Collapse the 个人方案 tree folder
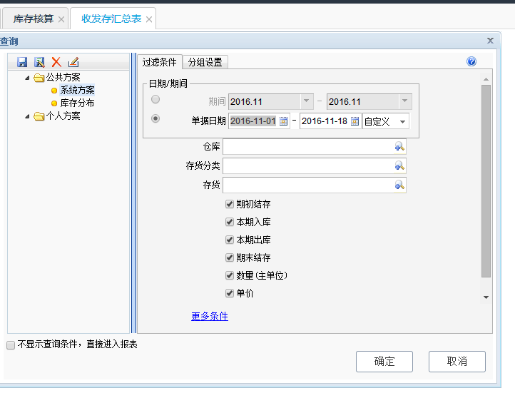The height and width of the screenshot is (398, 515). (28, 116)
